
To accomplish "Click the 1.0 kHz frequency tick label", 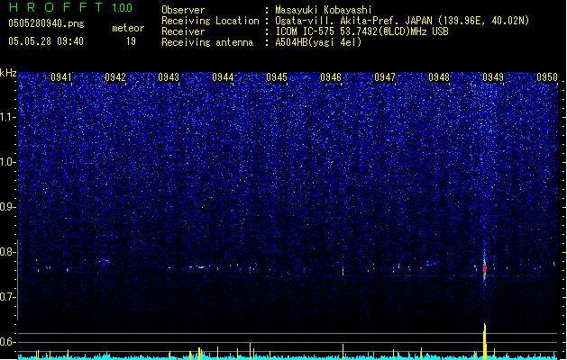I will pyautogui.click(x=8, y=162).
